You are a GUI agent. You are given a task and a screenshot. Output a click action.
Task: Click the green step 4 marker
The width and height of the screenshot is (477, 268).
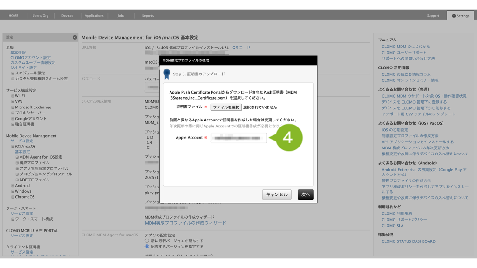tap(287, 137)
